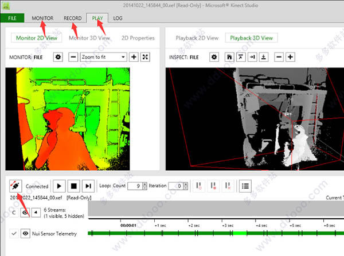Viewport: 344px width, 256px height.
Task: Increase Loop Count spinner value
Action: tap(144, 184)
